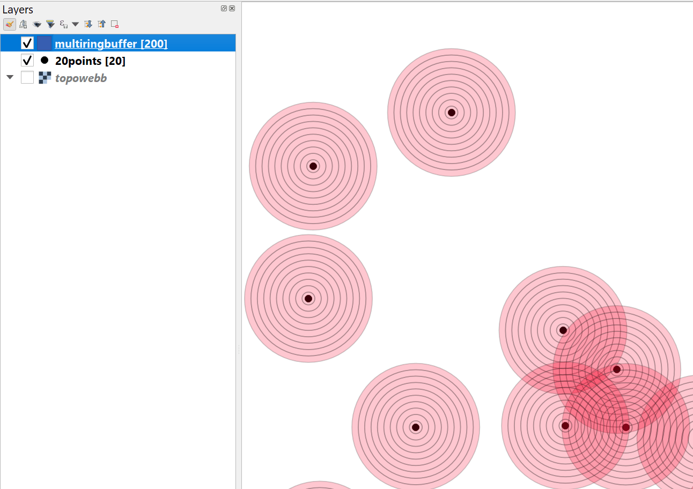Screen dimensions: 693x489
Task: Collapse the topowebb layer tree arrow
Action: pos(10,78)
